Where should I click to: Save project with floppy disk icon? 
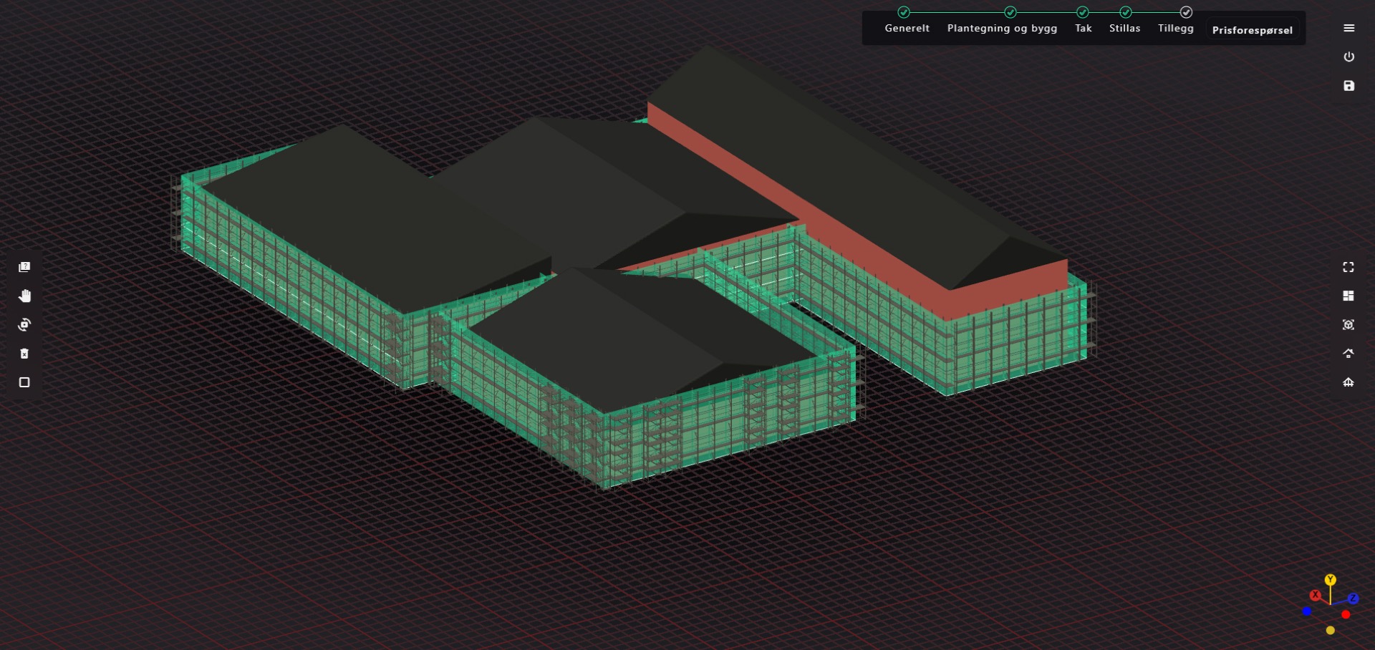click(x=1349, y=86)
